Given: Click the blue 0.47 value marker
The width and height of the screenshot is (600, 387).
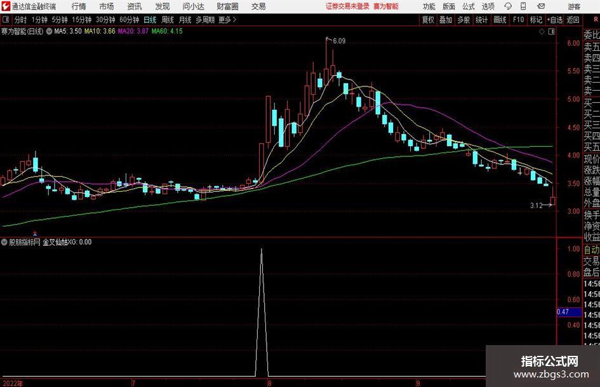Looking at the screenshot, I should pyautogui.click(x=569, y=312).
